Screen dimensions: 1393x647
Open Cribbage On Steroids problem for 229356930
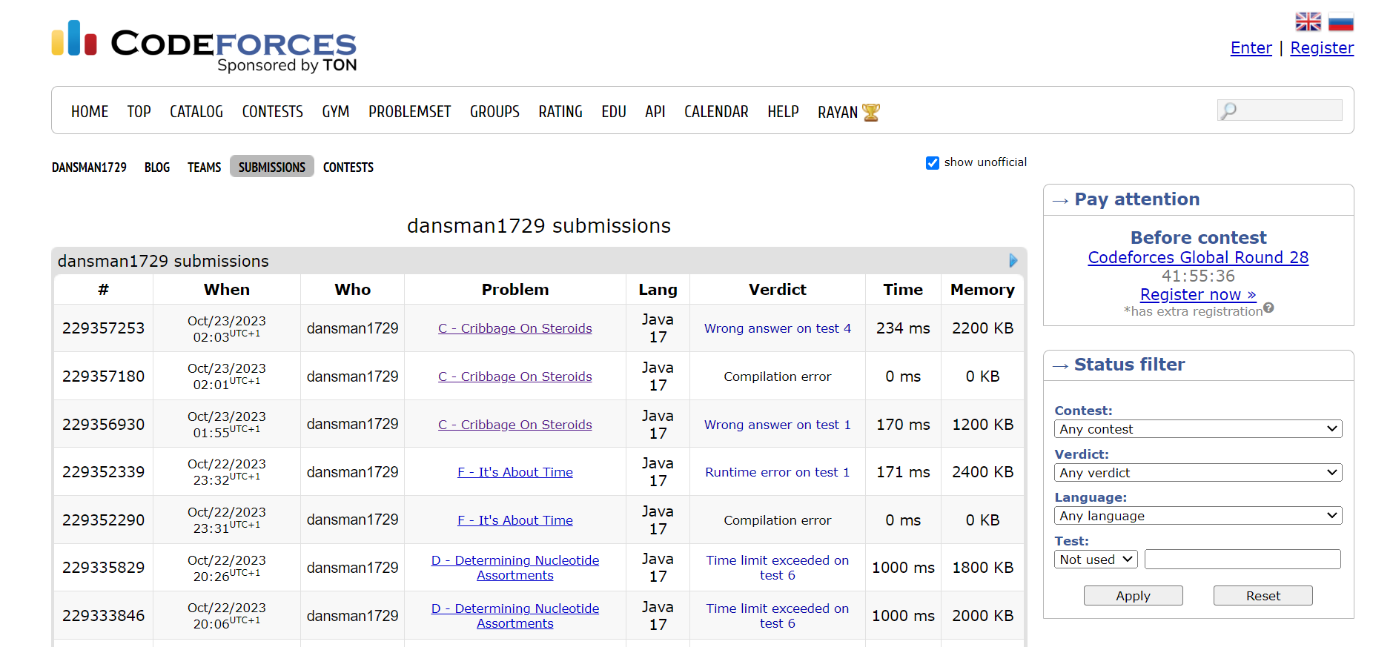point(515,425)
